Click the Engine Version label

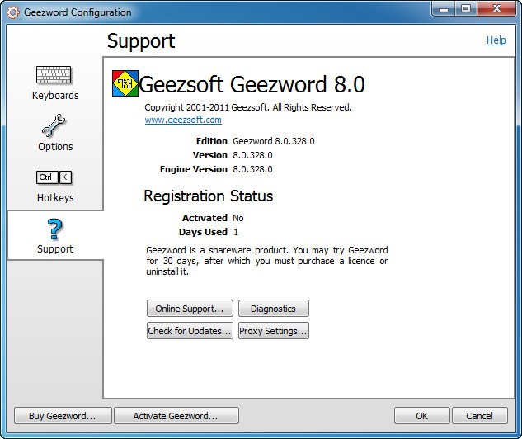click(x=194, y=169)
